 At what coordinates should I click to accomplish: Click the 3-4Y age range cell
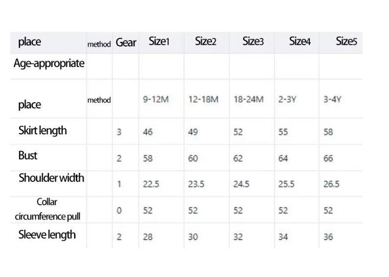click(332, 99)
